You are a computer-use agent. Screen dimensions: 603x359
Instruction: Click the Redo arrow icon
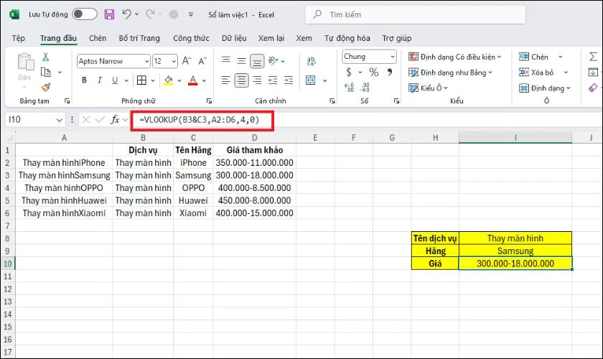click(149, 14)
